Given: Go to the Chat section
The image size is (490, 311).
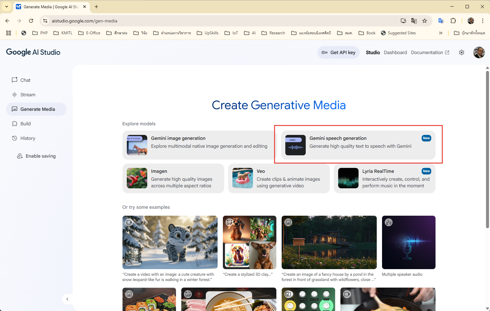Looking at the screenshot, I should 25,80.
